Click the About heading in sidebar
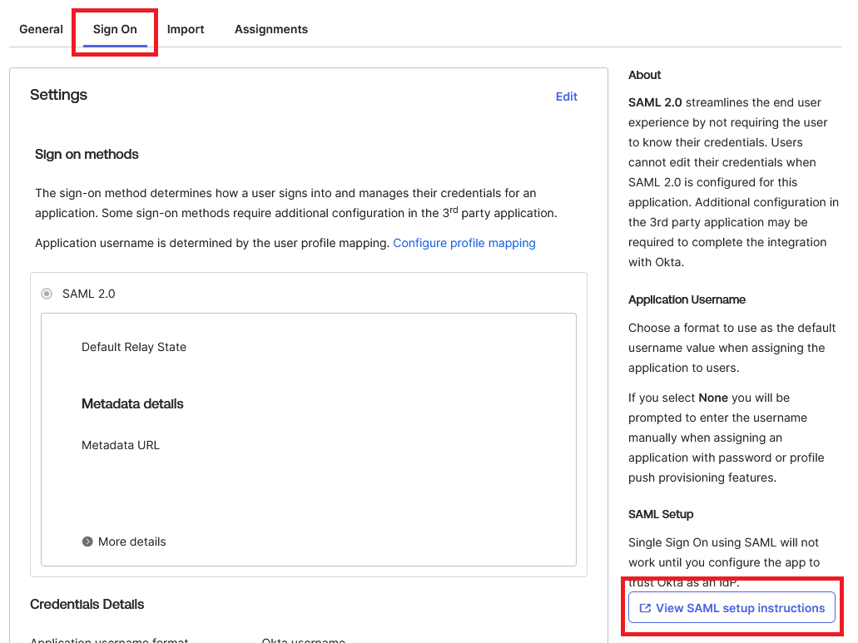Image resolution: width=858 pixels, height=643 pixels. pyautogui.click(x=645, y=75)
